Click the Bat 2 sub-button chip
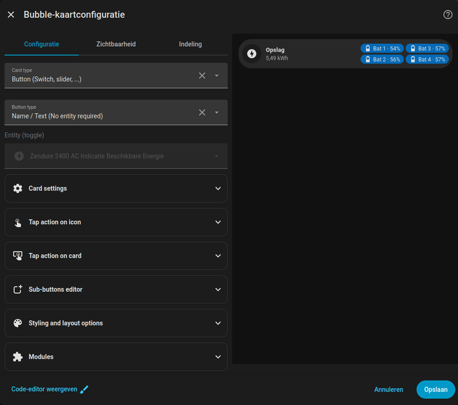 [382, 59]
